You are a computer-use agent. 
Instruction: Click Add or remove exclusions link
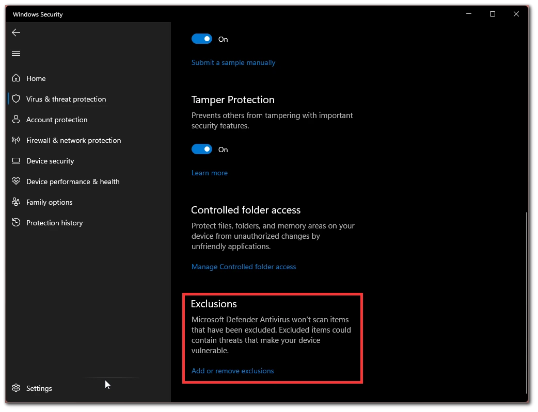pyautogui.click(x=233, y=371)
